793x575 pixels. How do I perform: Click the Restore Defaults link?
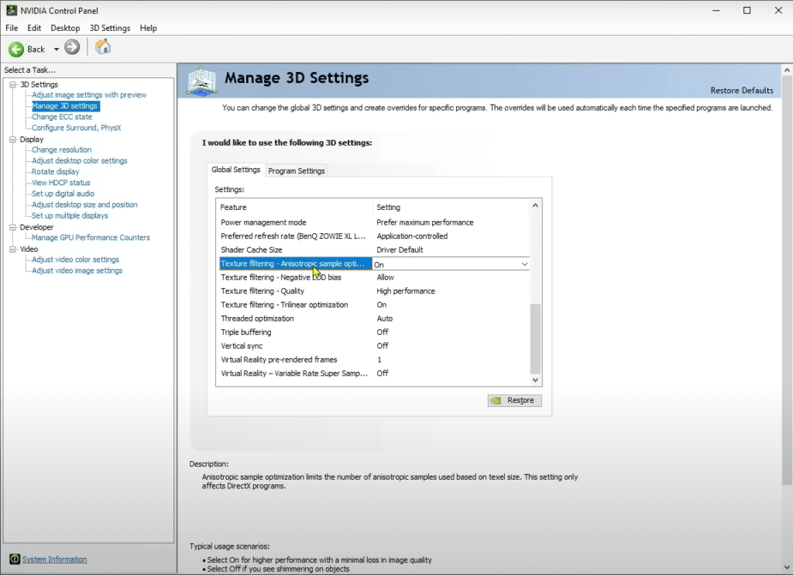point(741,91)
